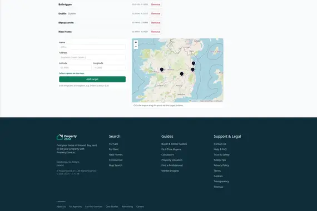
Task: Open the Contact Us link
Action: [x=220, y=144]
